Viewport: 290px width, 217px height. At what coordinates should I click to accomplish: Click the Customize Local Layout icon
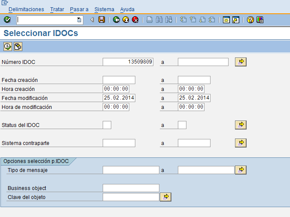[260, 20]
